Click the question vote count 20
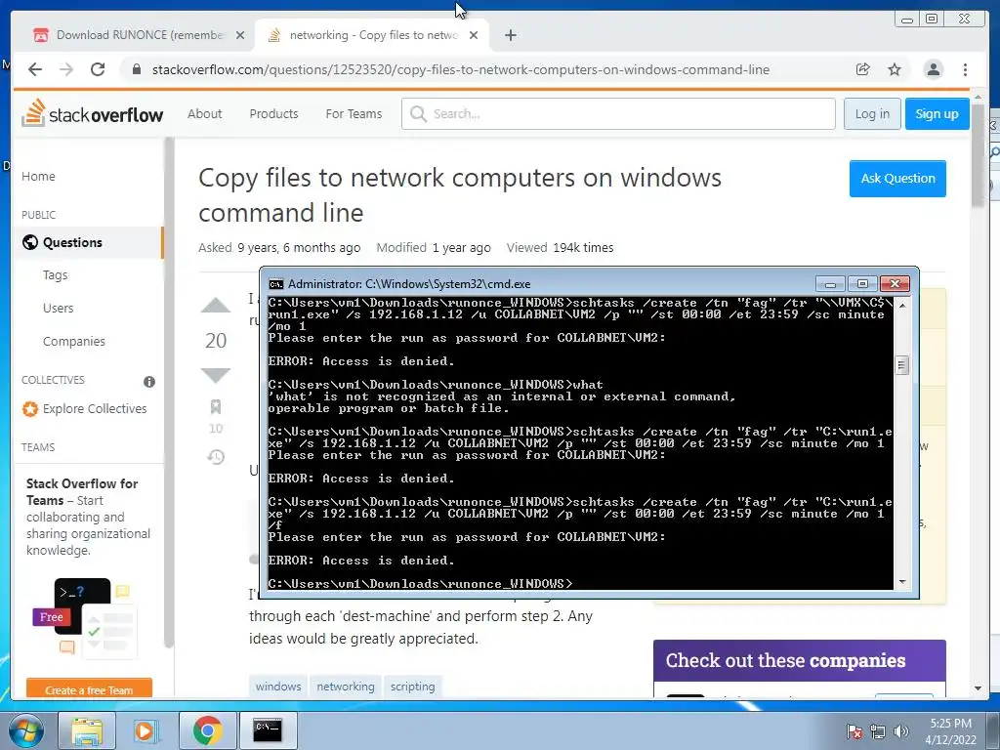 click(216, 341)
